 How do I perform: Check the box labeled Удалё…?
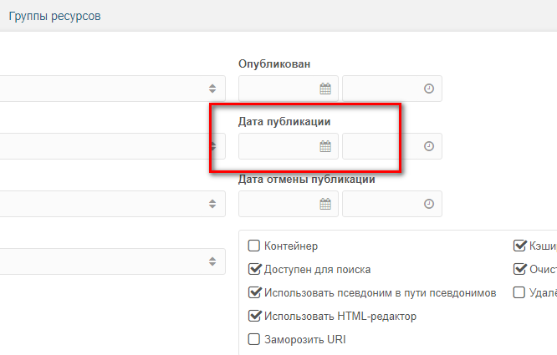click(519, 293)
